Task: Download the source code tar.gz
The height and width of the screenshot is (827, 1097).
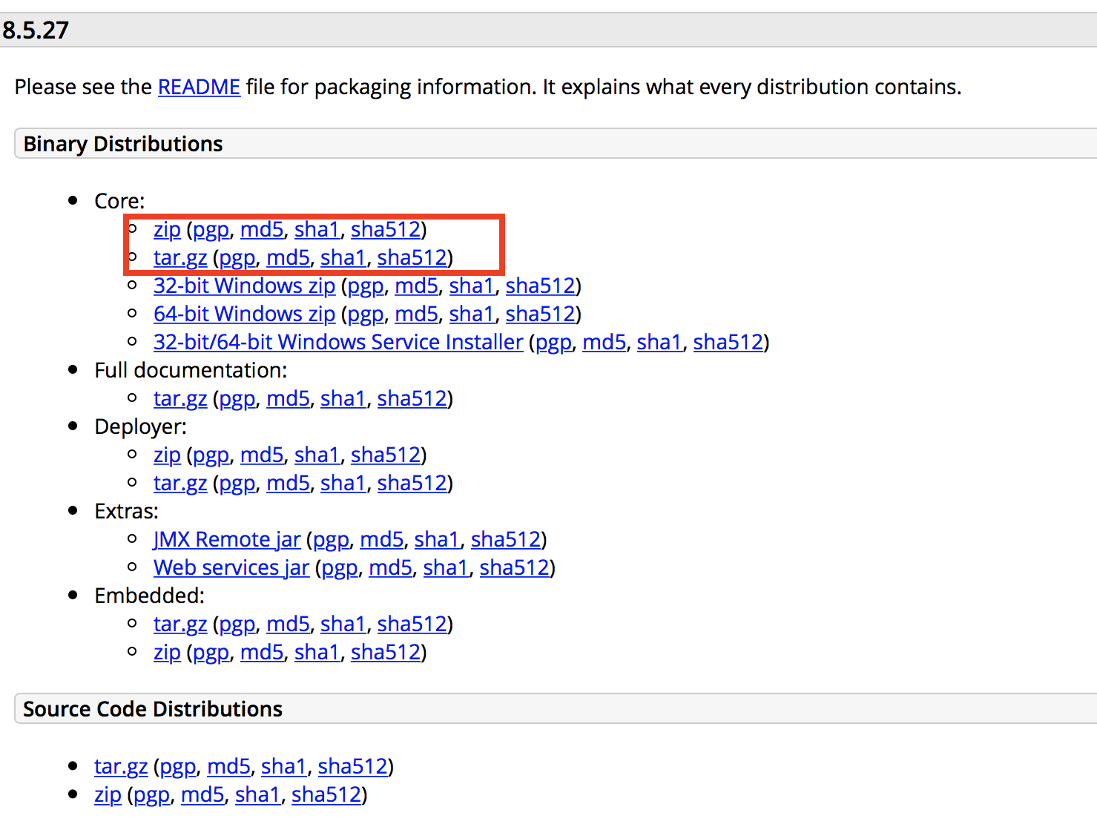Action: (121, 767)
